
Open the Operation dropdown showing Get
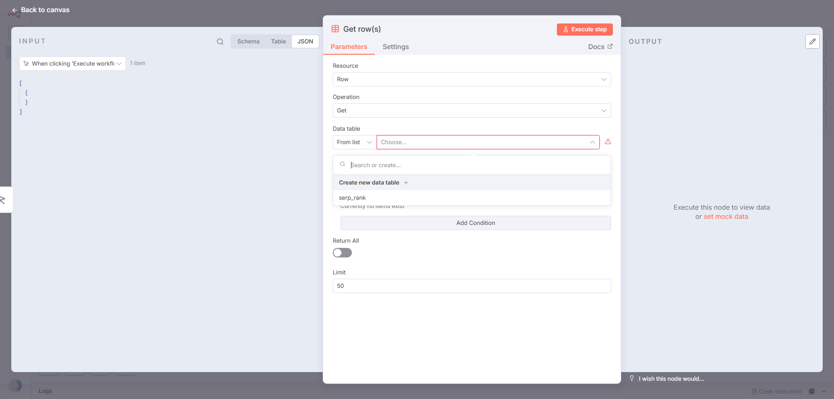(471, 111)
